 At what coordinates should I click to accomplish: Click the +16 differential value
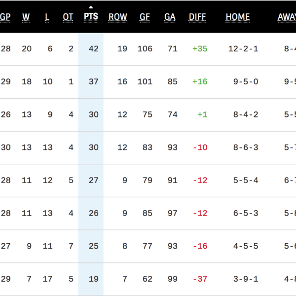click(x=200, y=81)
